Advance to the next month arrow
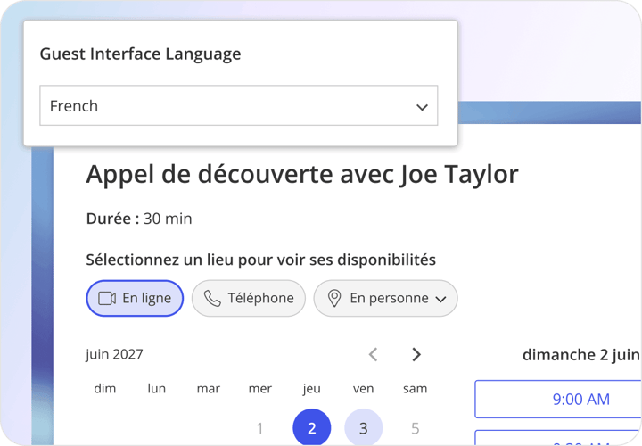This screenshot has width=642, height=446. tap(416, 354)
